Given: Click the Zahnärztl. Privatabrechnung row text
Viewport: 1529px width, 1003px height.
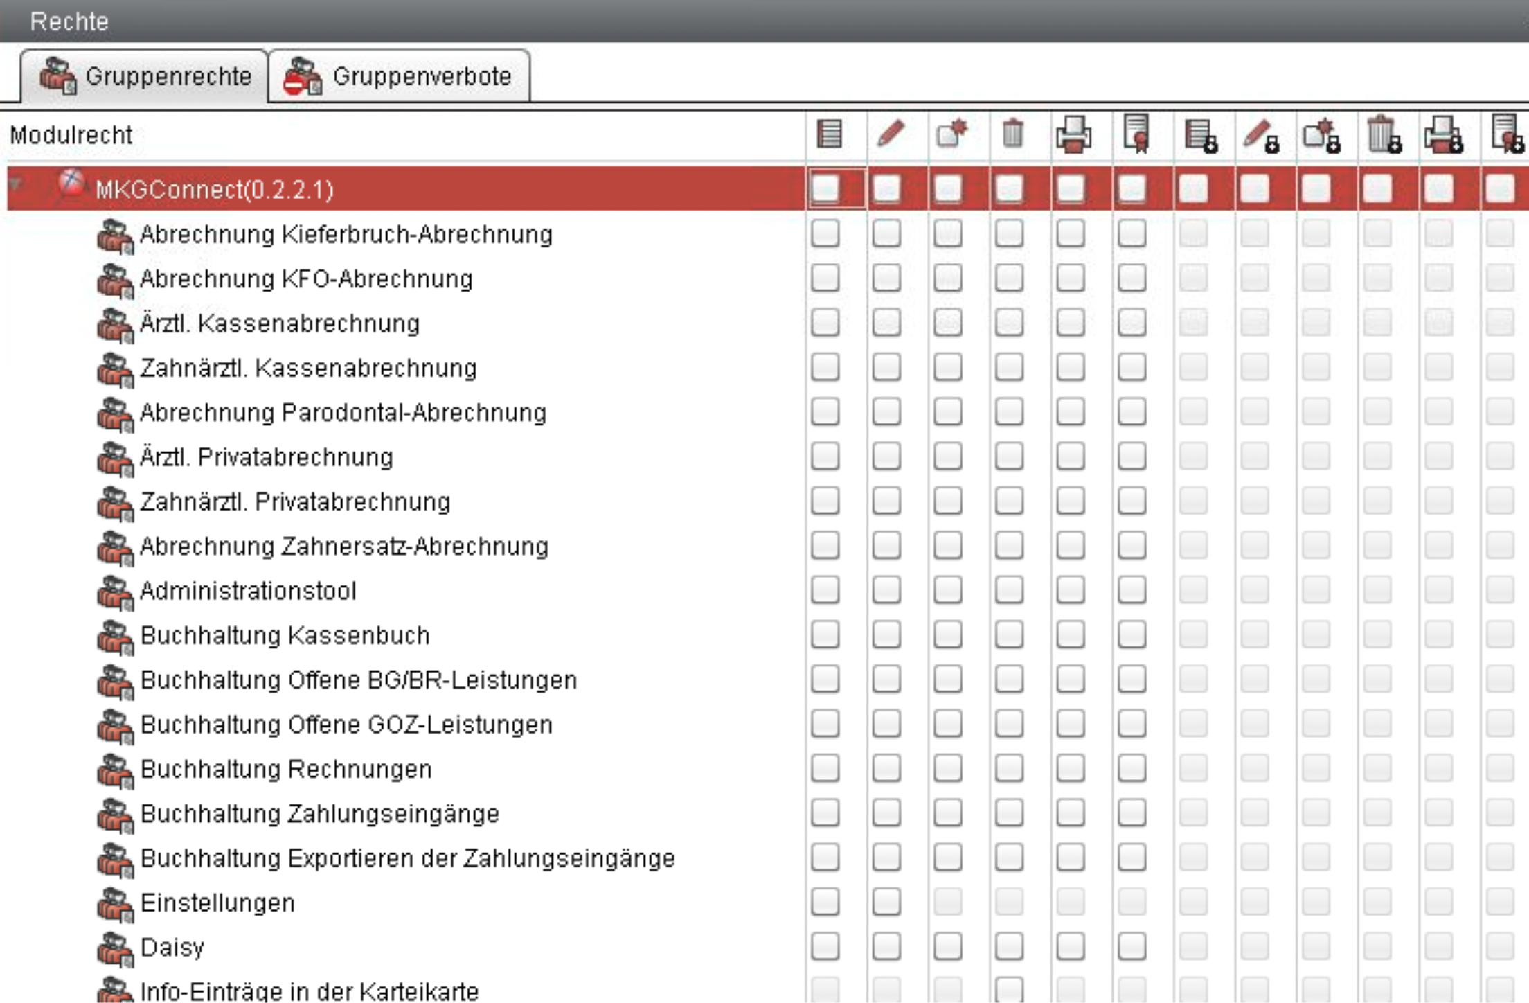Looking at the screenshot, I should 296,502.
